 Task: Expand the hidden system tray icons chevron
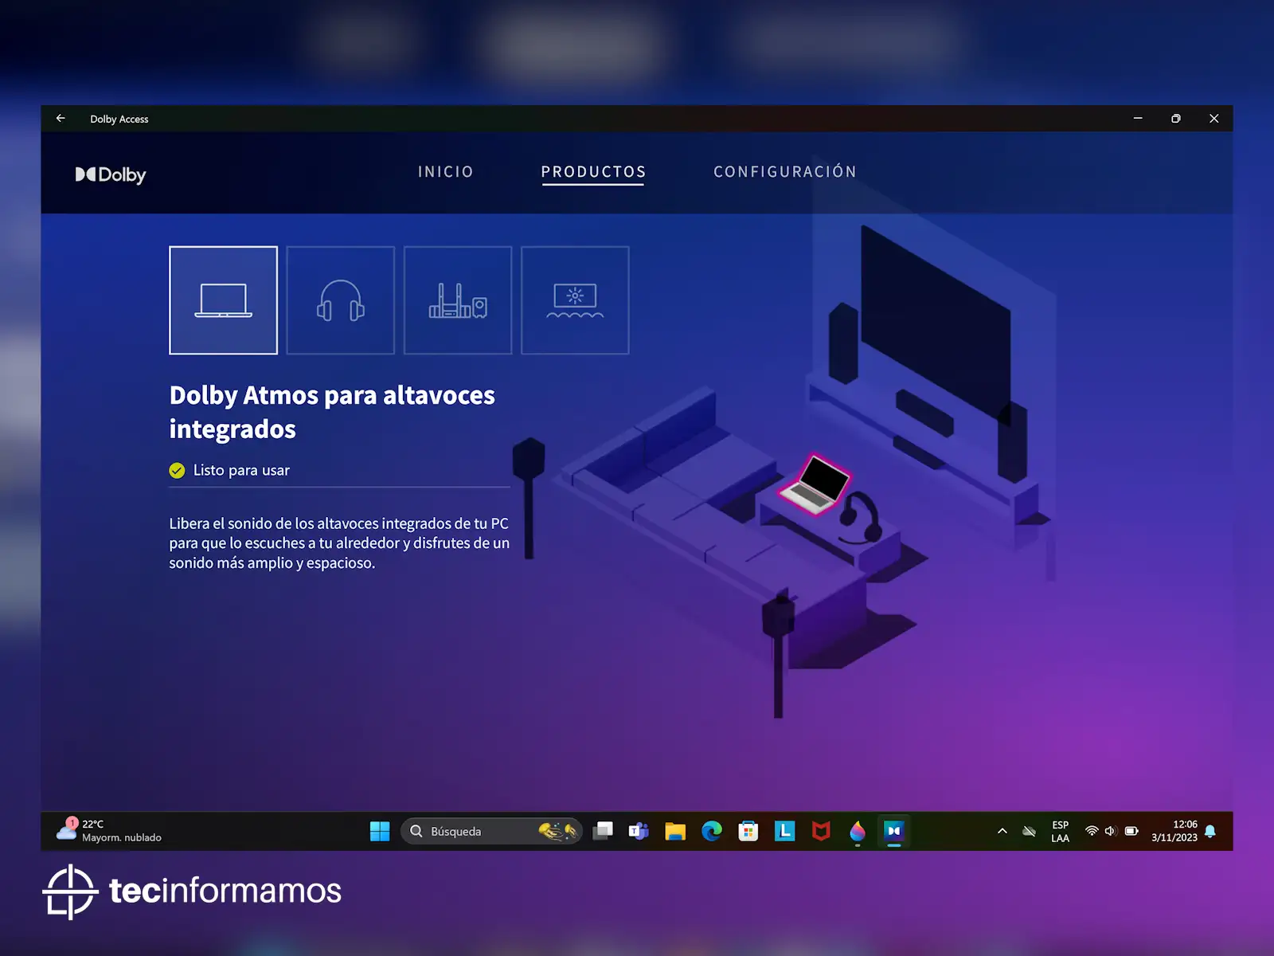coord(1002,831)
